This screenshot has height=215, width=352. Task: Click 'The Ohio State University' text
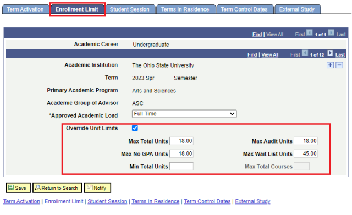point(163,65)
